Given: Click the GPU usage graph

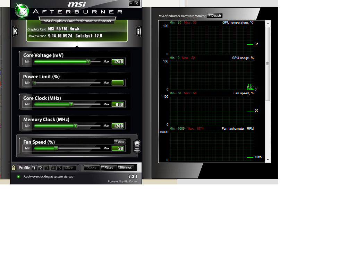Looking at the screenshot, I should tap(212, 75).
